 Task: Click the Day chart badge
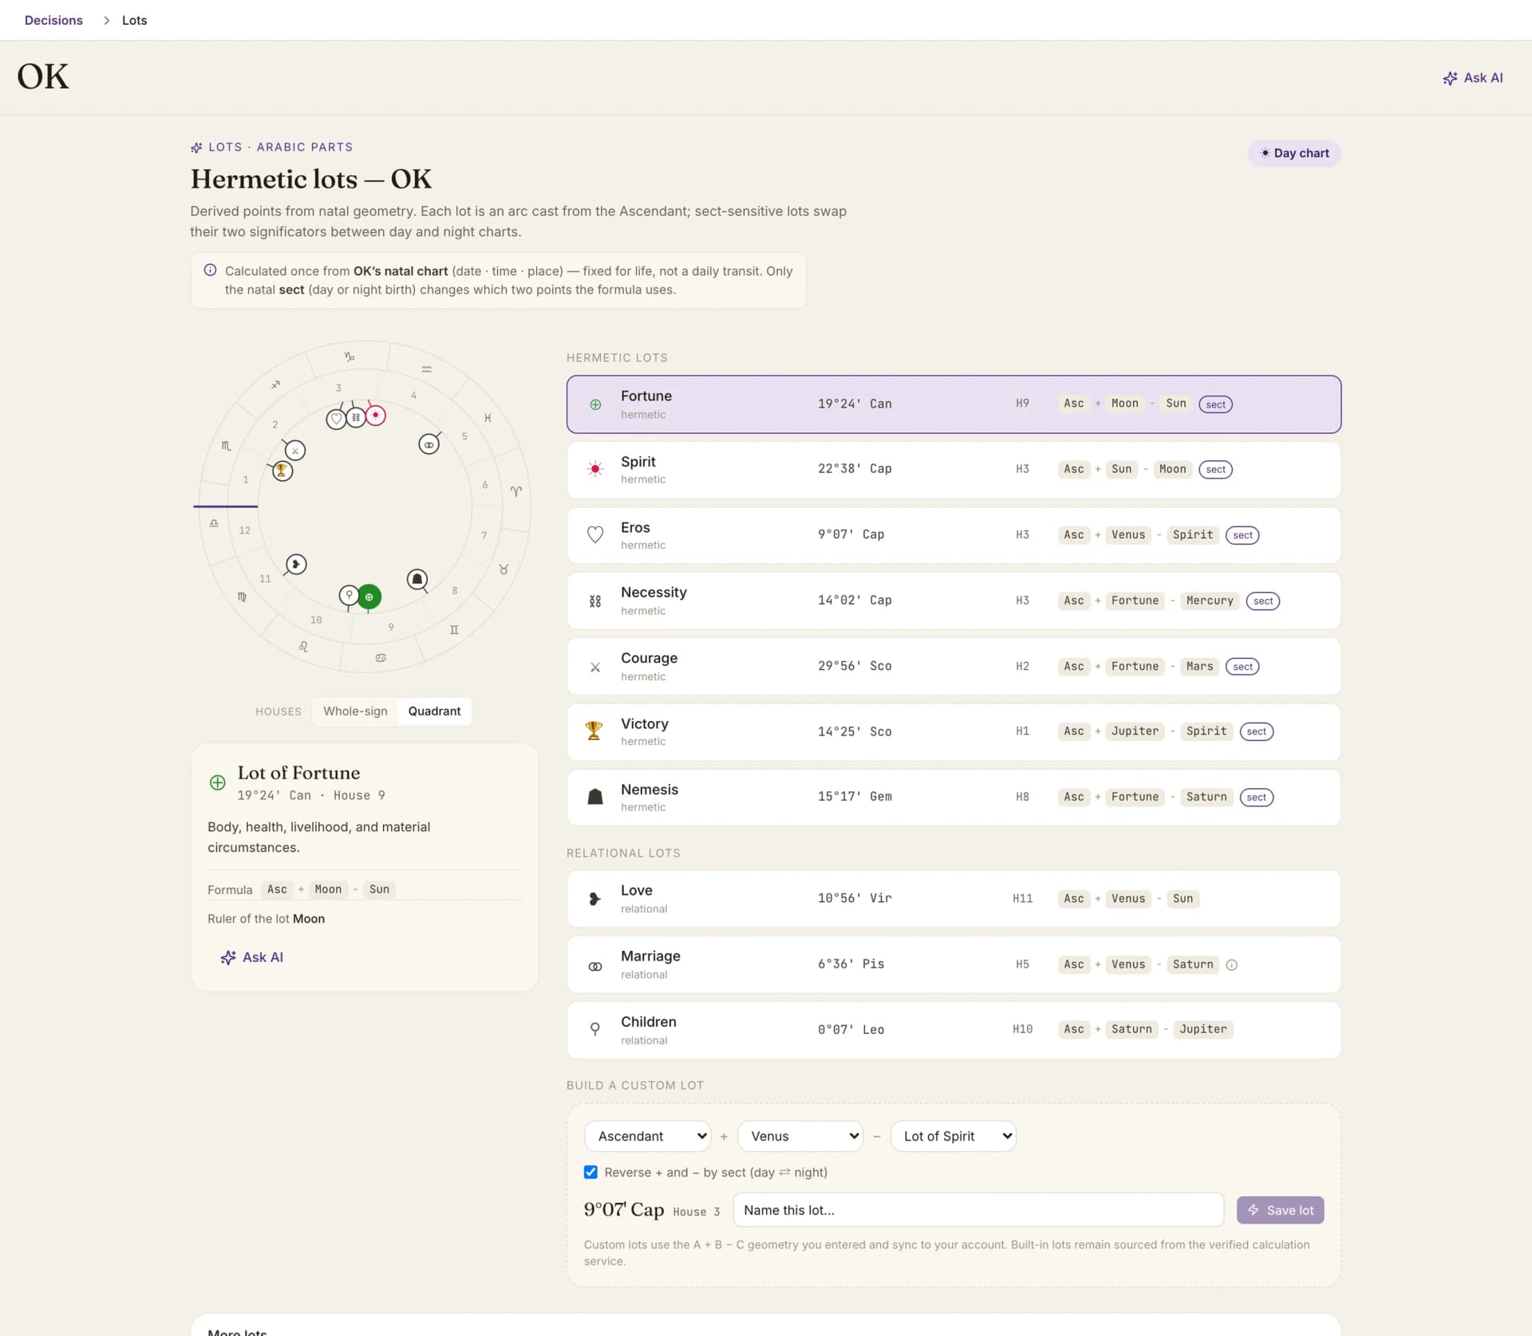tap(1294, 153)
